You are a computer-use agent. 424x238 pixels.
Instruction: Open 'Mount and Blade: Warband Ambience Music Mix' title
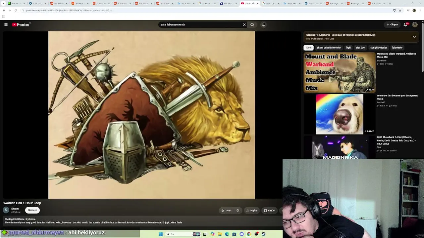396,55
